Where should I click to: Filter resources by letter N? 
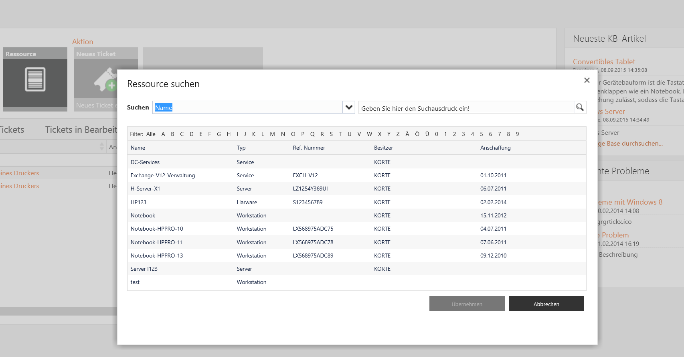coord(283,134)
